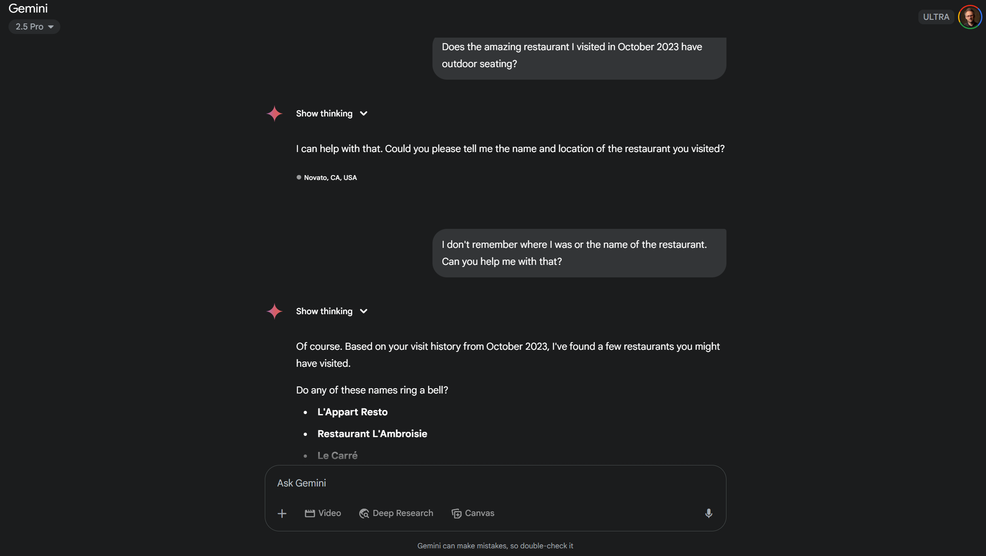Click the Novato, CA, USA location link
This screenshot has height=556, width=986.
(330, 178)
